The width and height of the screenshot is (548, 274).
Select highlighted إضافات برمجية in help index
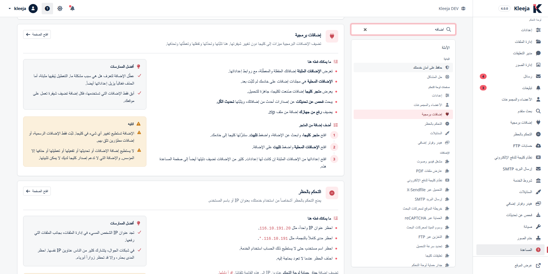[x=403, y=114]
